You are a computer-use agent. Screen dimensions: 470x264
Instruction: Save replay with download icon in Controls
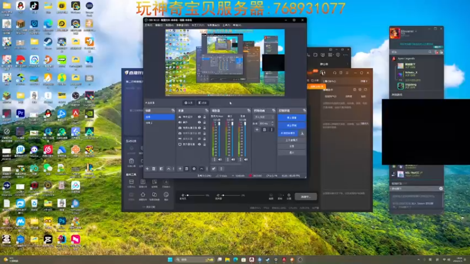[302, 133]
